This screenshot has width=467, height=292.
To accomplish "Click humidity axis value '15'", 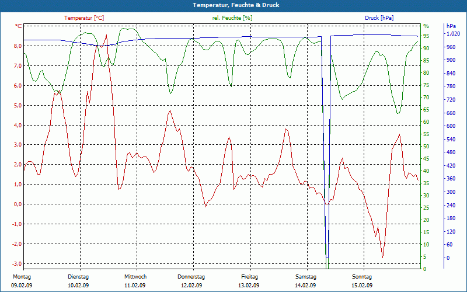I will pyautogui.click(x=426, y=232).
